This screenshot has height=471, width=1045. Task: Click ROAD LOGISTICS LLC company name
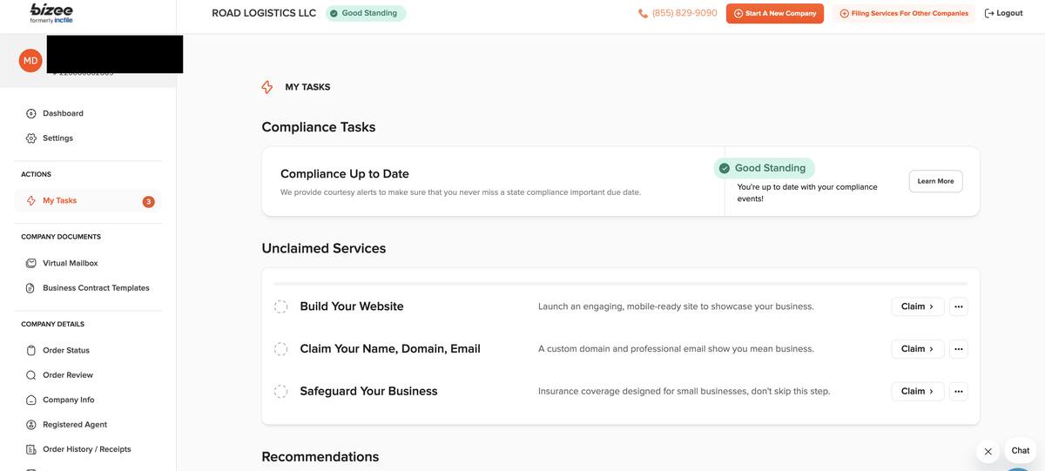pyautogui.click(x=264, y=13)
